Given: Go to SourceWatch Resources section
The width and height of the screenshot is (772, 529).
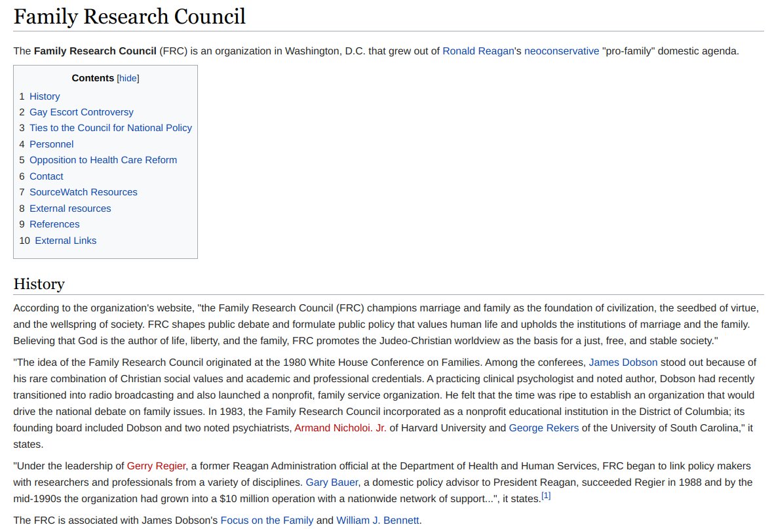Looking at the screenshot, I should pyautogui.click(x=83, y=192).
